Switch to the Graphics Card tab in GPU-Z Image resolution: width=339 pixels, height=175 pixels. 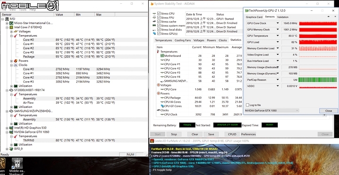tap(254, 17)
